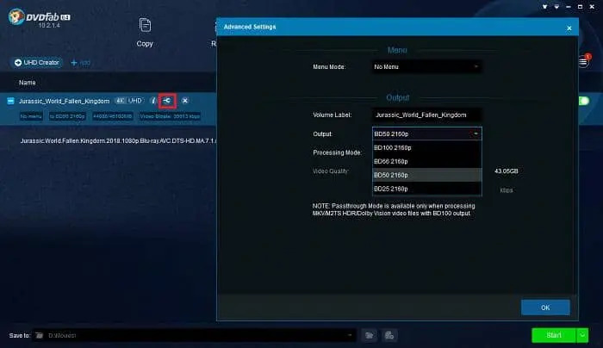
Task: Collapse the Output dropdown showing BD50 2160p
Action: click(427, 134)
